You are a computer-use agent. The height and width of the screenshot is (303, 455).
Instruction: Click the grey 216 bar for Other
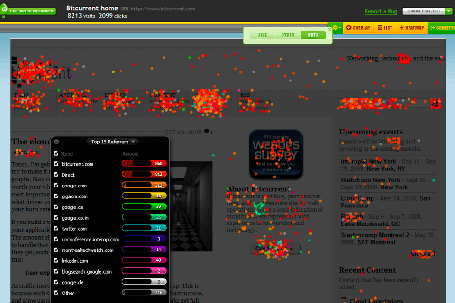(144, 292)
